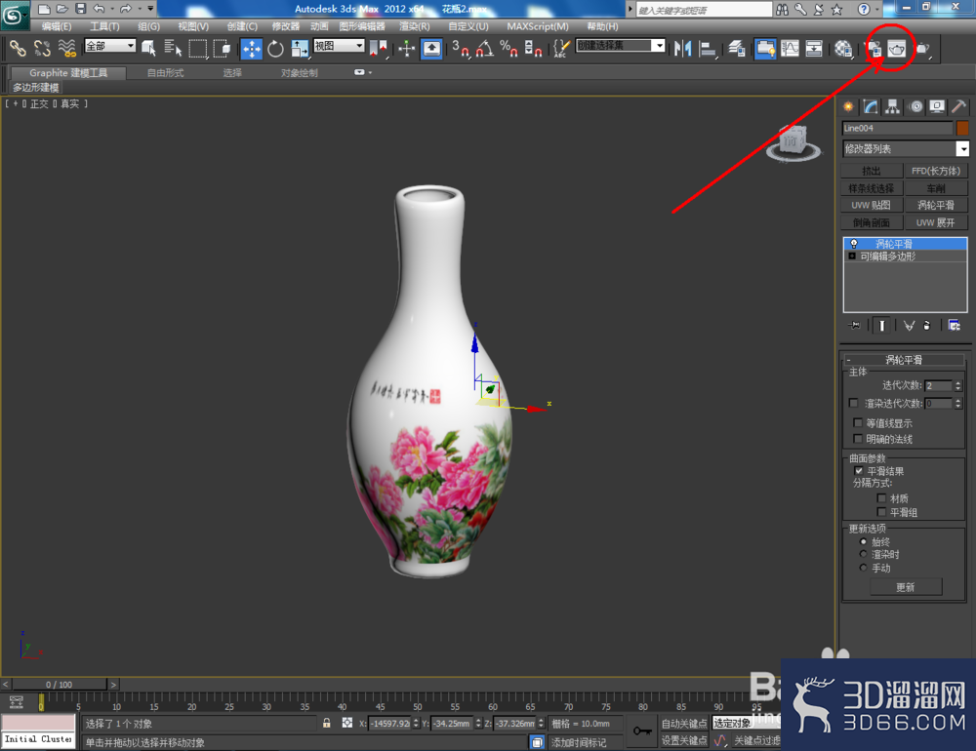Enable the 材质 separate-by checkbox
This screenshot has height=751, width=976.
coord(881,498)
